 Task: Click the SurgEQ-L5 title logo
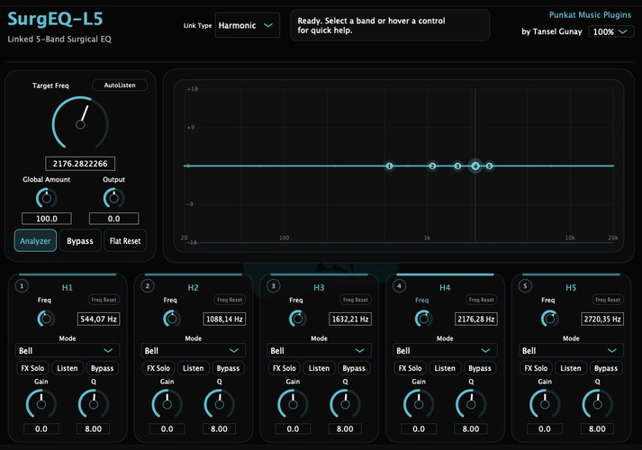tap(55, 19)
